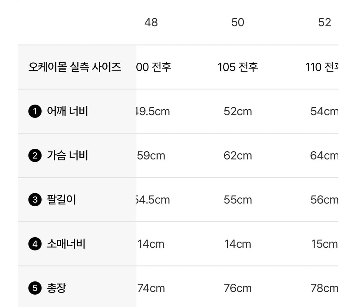Screen dimensions: 356x307
Task: Click the number 4 circle icon
Action: click(35, 244)
